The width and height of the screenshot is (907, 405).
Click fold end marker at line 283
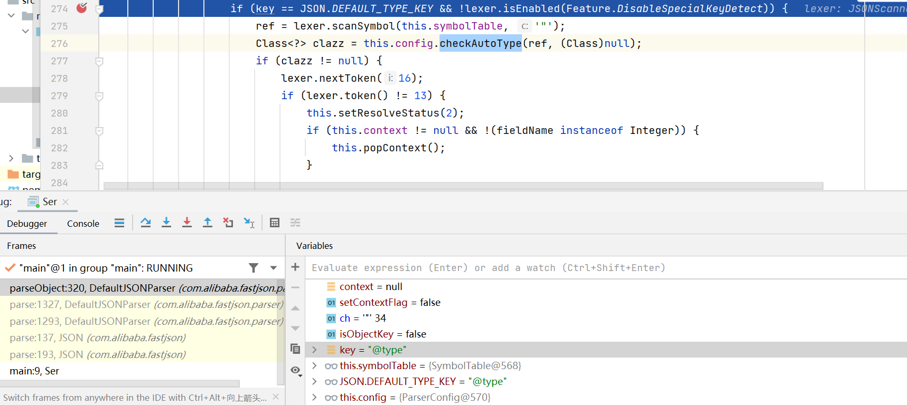(x=99, y=165)
